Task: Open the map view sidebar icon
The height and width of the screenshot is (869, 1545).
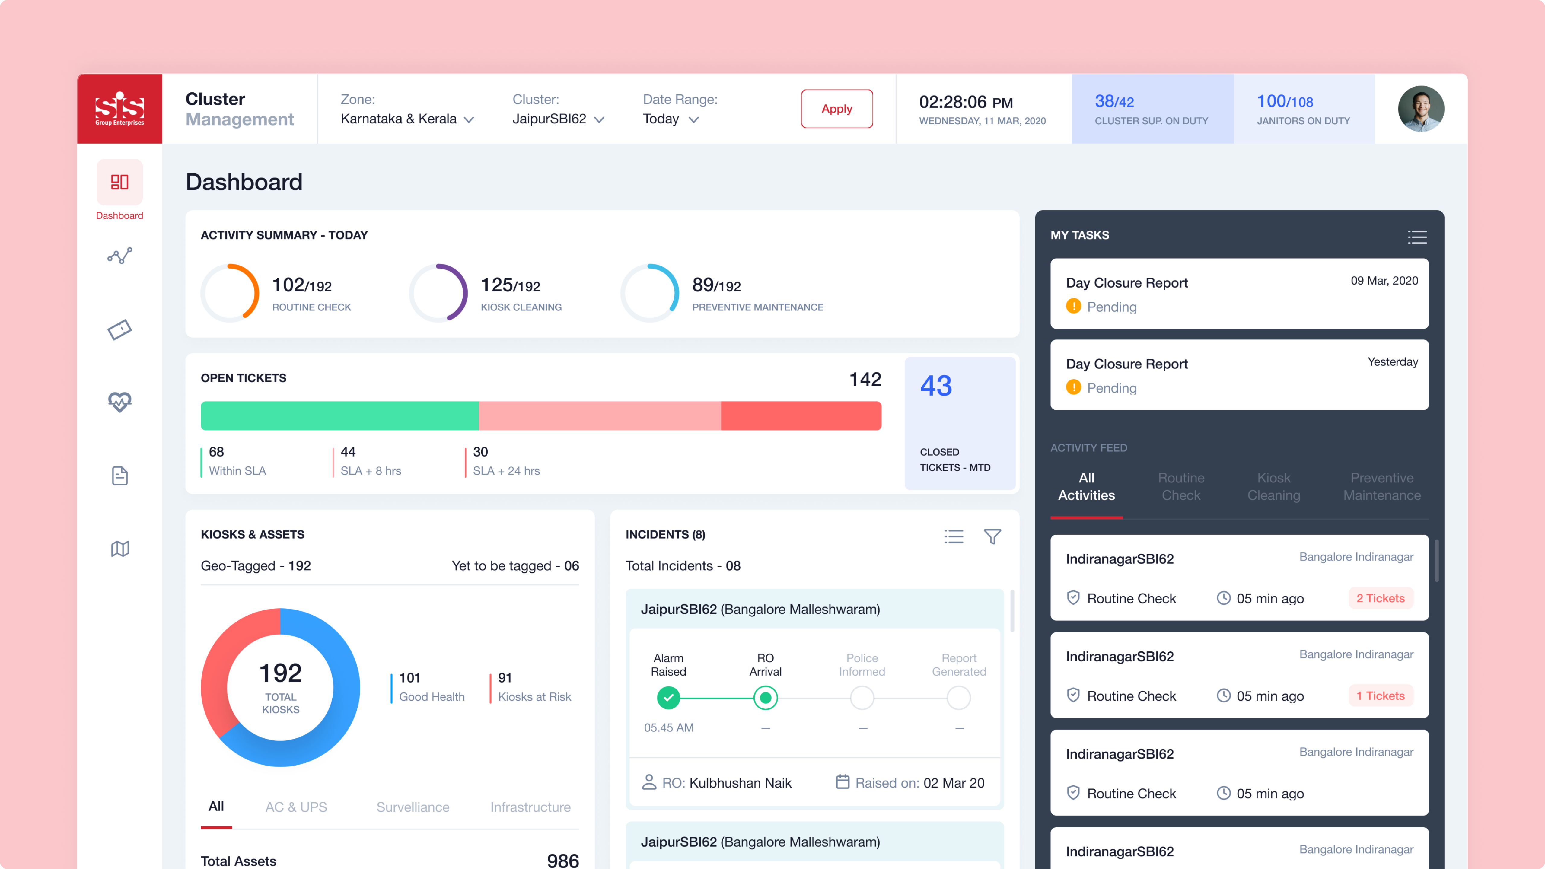Action: (119, 548)
